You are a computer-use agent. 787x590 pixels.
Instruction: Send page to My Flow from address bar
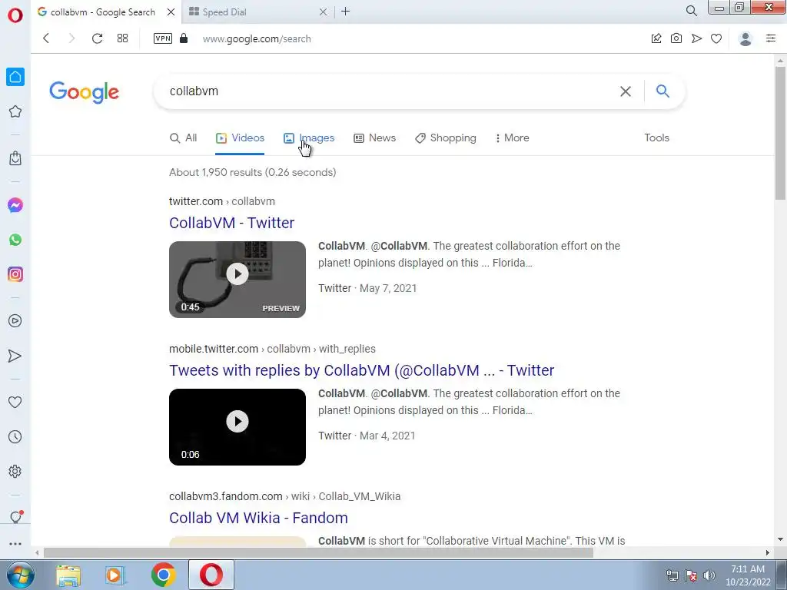696,38
